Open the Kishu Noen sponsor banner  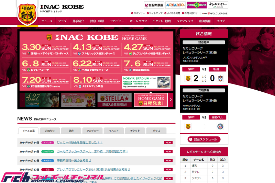pyautogui.click(x=154, y=5)
